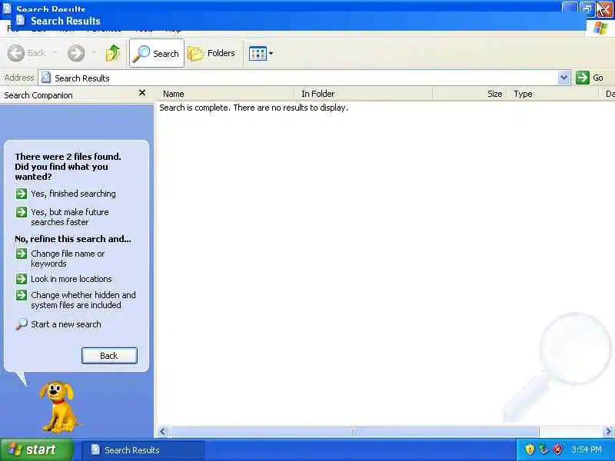615x461 pixels.
Task: Click the Address field showing Search Results
Action: point(304,78)
